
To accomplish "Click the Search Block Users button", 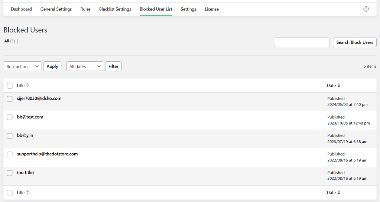I will 354,42.
